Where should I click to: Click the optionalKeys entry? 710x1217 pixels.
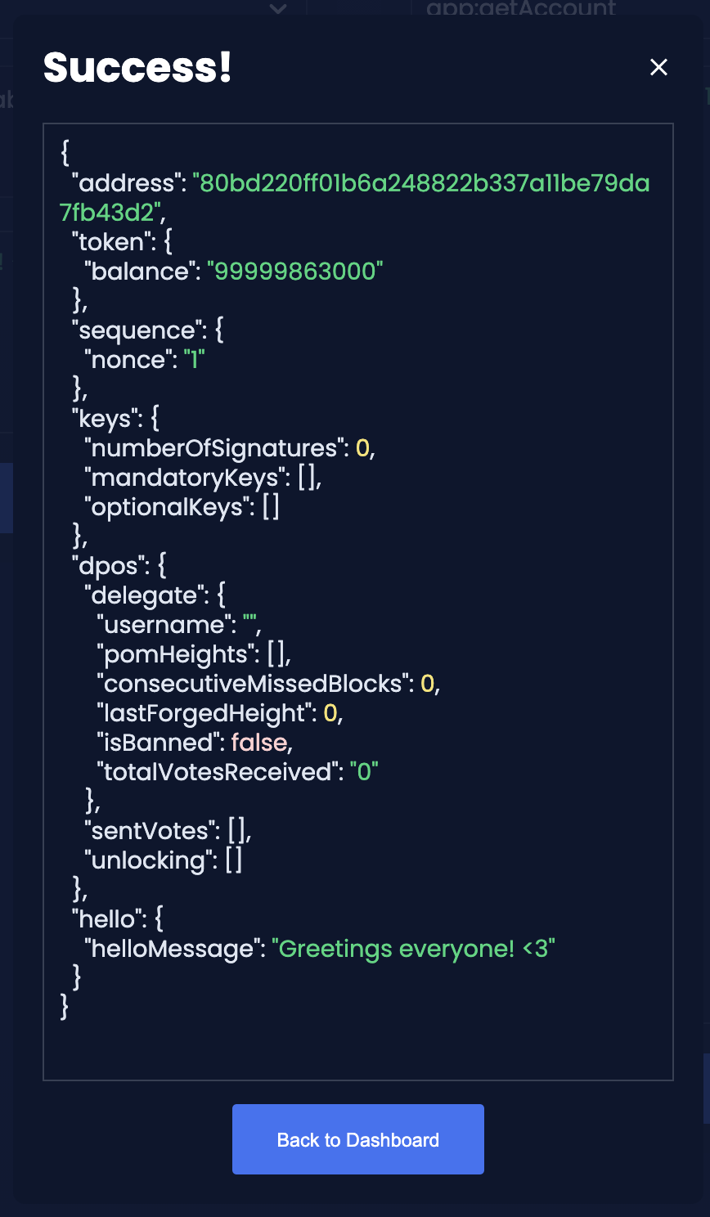(x=182, y=507)
